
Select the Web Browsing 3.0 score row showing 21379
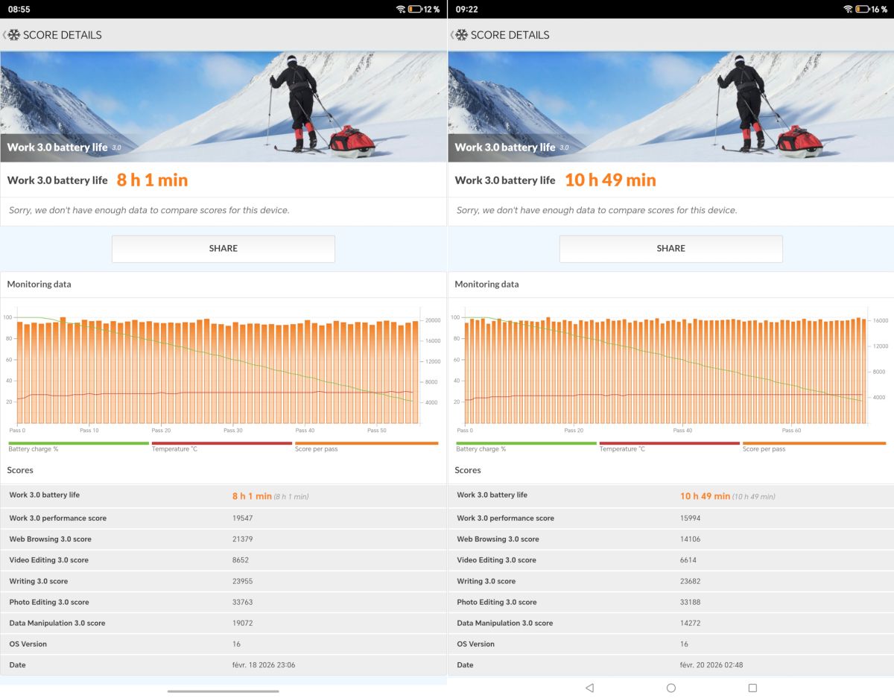(223, 539)
